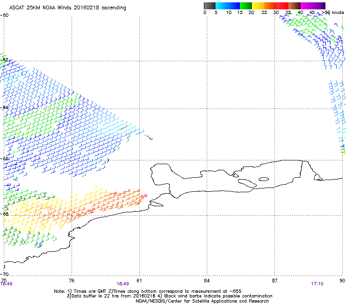Viewport: 346px width, 304px height.
Task: Click the magenta 40-45 knots legend segment
Action: 307,6
